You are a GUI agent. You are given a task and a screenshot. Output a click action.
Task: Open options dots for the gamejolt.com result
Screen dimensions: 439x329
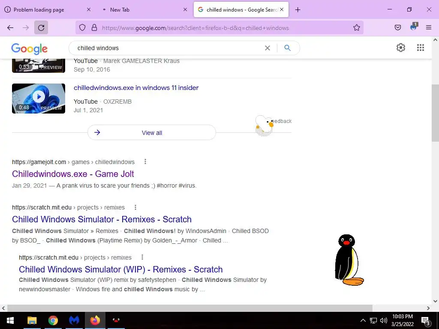coord(145,162)
